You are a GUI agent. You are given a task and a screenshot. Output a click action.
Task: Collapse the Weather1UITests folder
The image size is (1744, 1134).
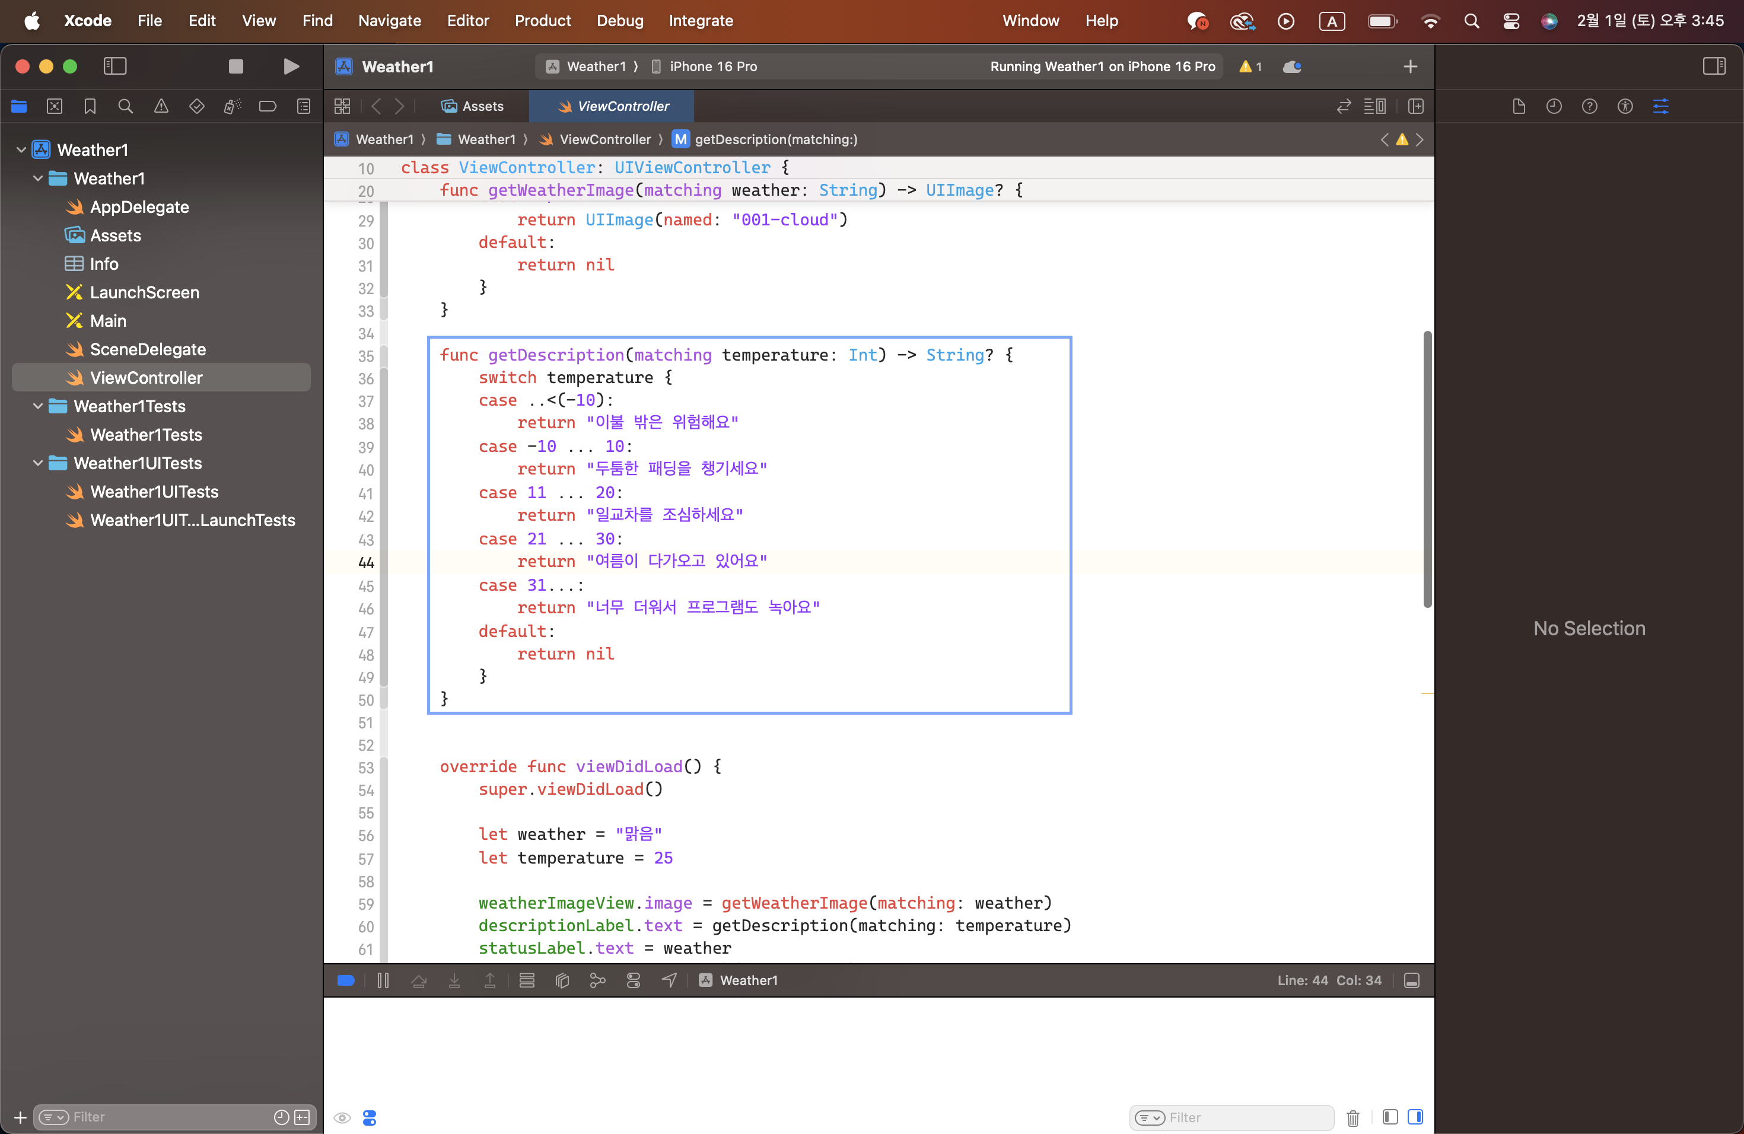pos(38,463)
